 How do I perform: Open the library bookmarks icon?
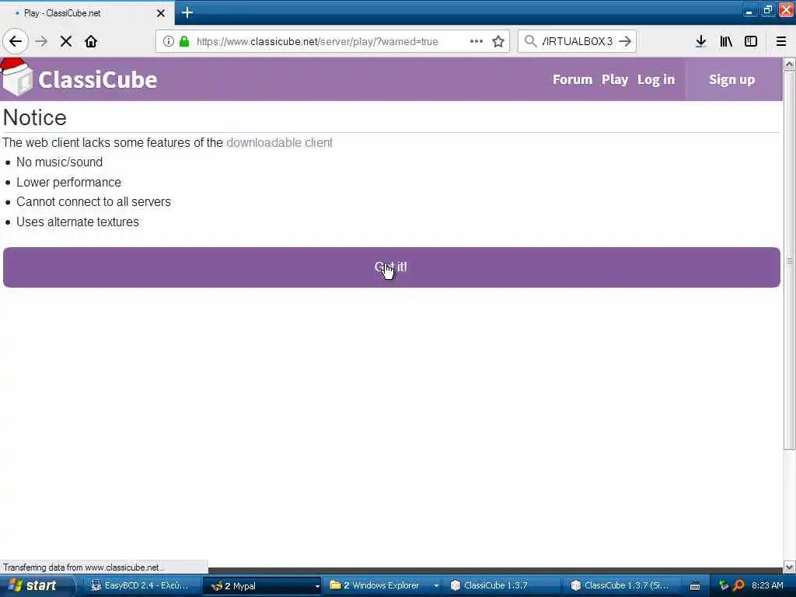[x=726, y=42]
